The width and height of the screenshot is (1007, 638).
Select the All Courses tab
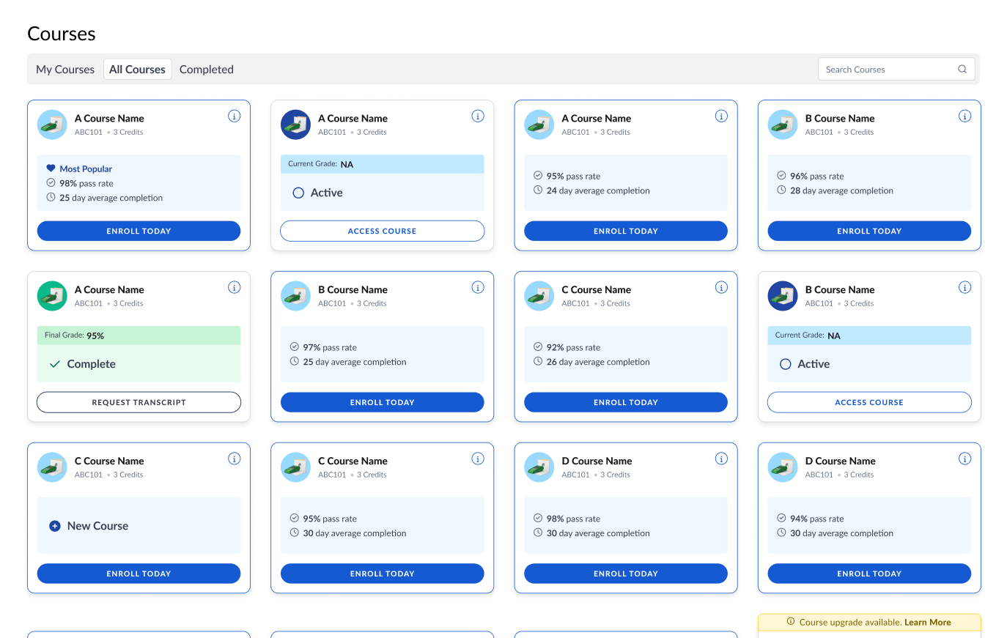click(x=137, y=69)
